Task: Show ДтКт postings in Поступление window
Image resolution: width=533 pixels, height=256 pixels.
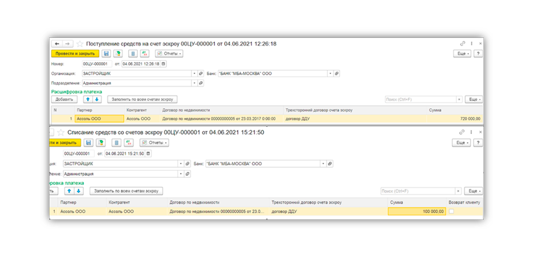Action: click(x=146, y=54)
